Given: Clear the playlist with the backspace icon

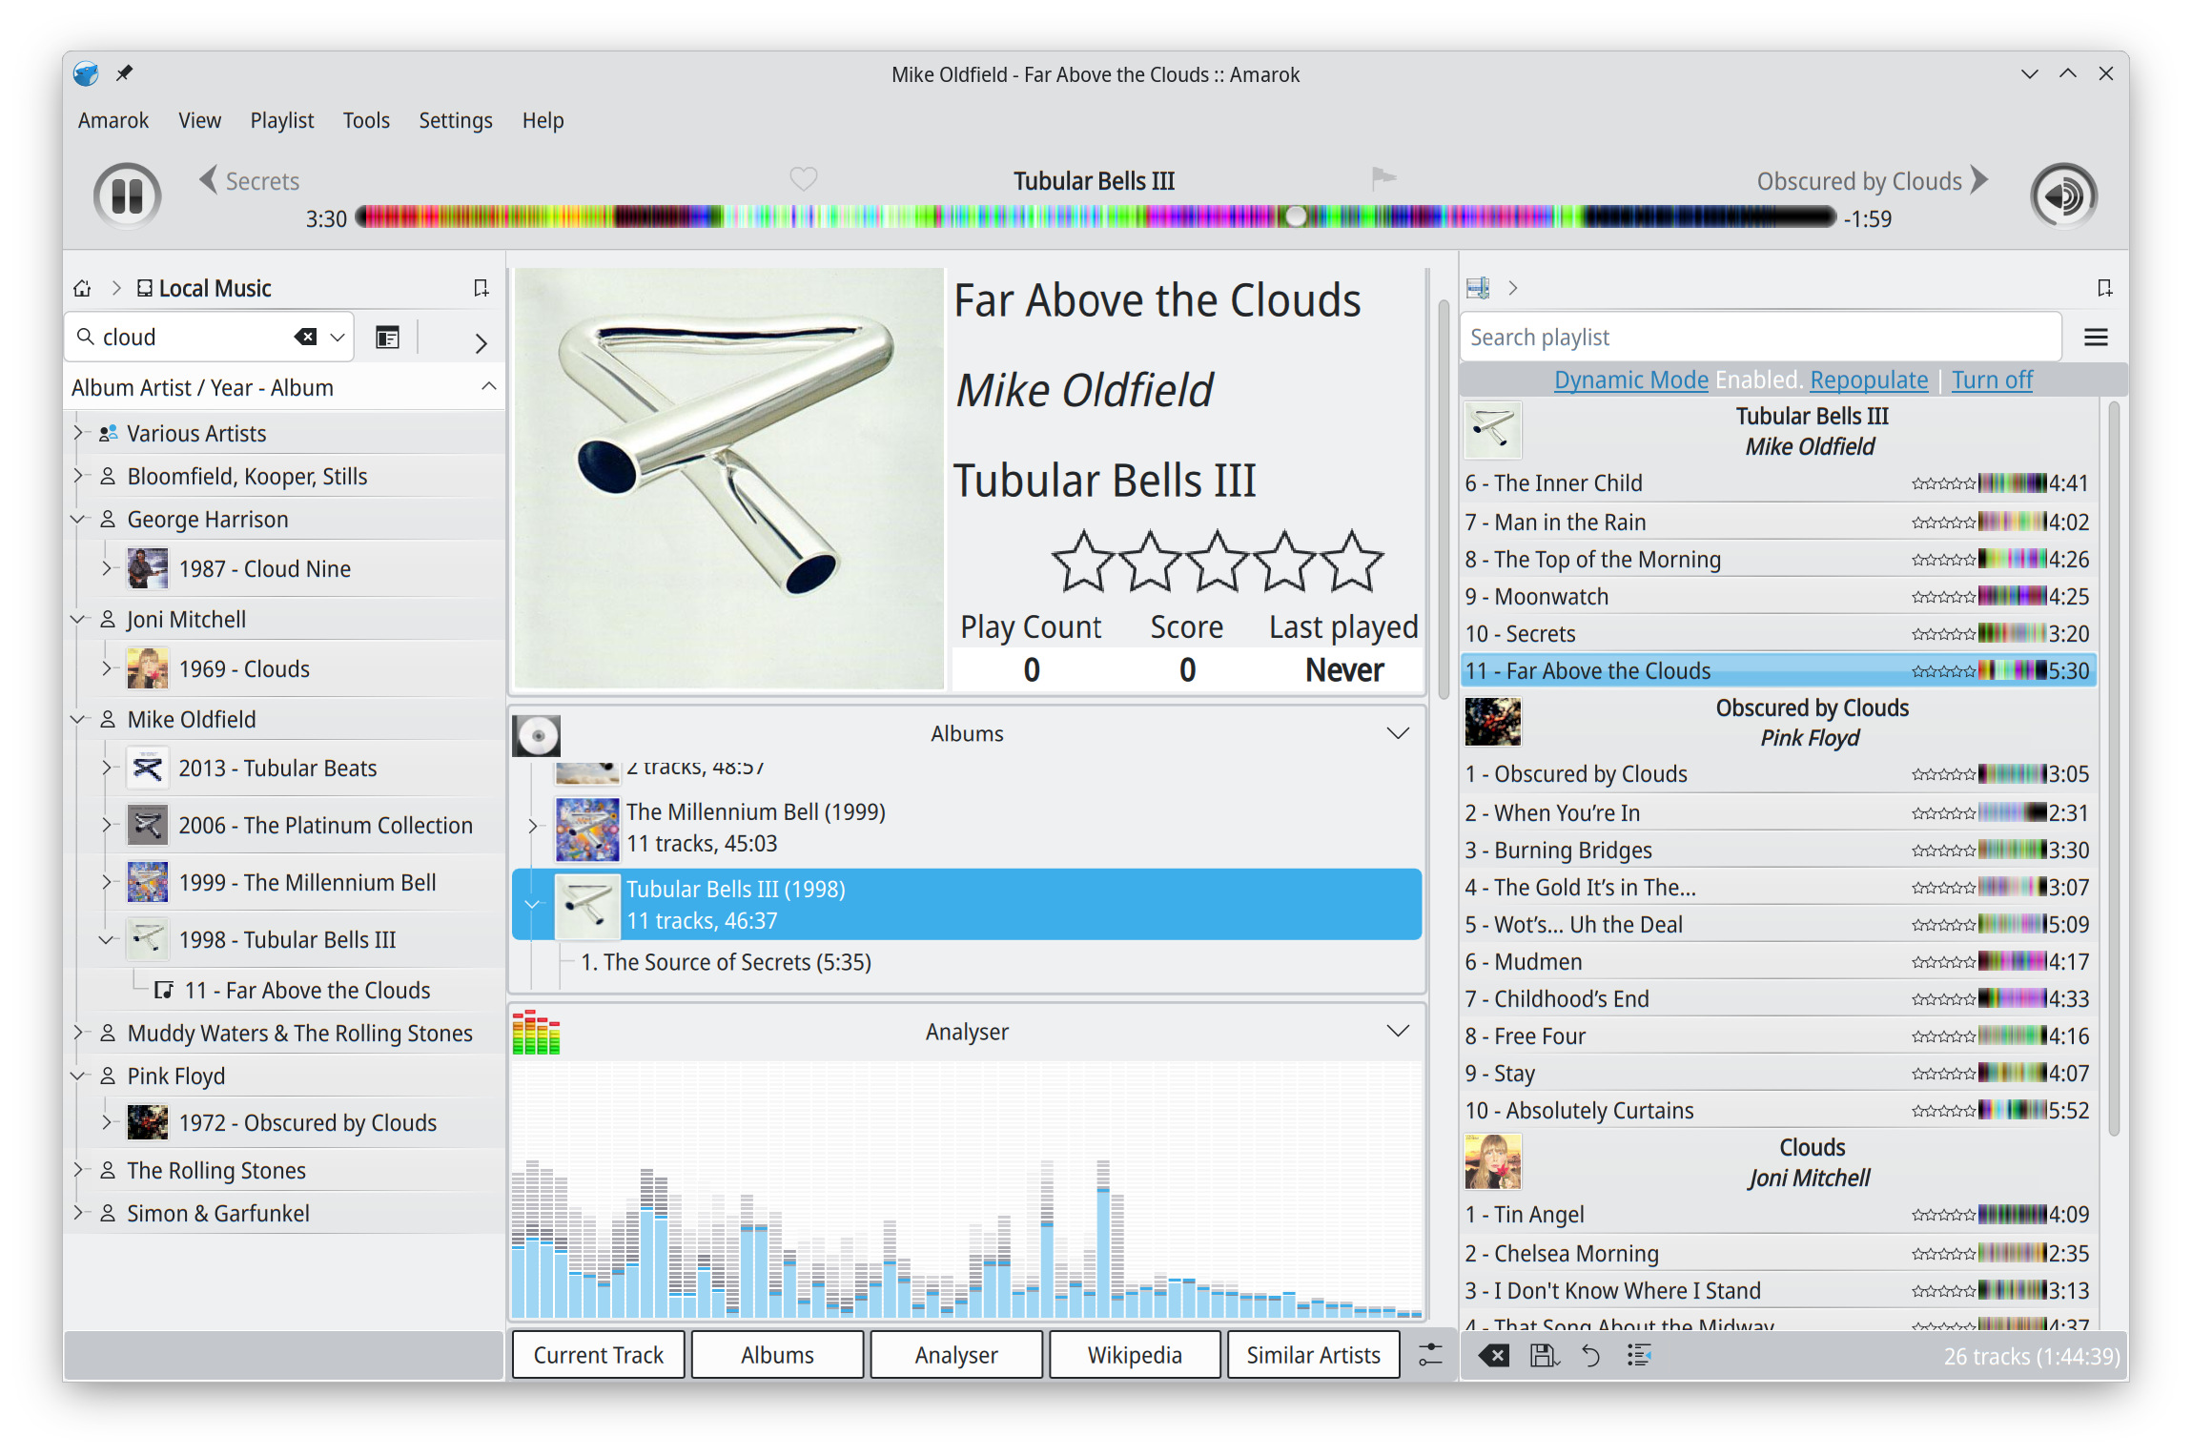Looking at the screenshot, I should [x=1493, y=1355].
